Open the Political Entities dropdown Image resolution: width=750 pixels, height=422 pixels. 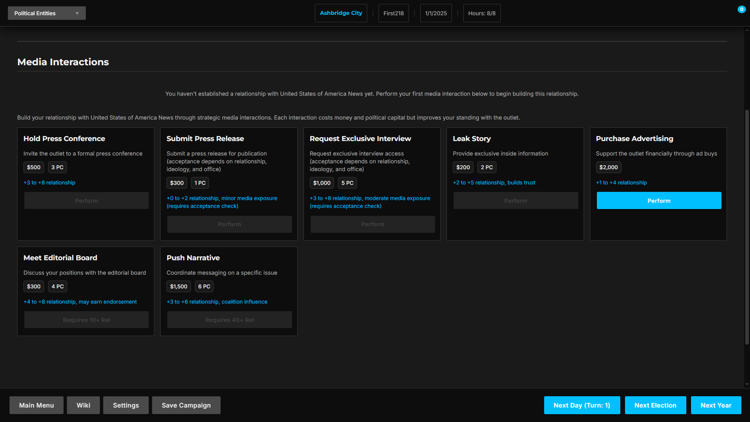46,13
